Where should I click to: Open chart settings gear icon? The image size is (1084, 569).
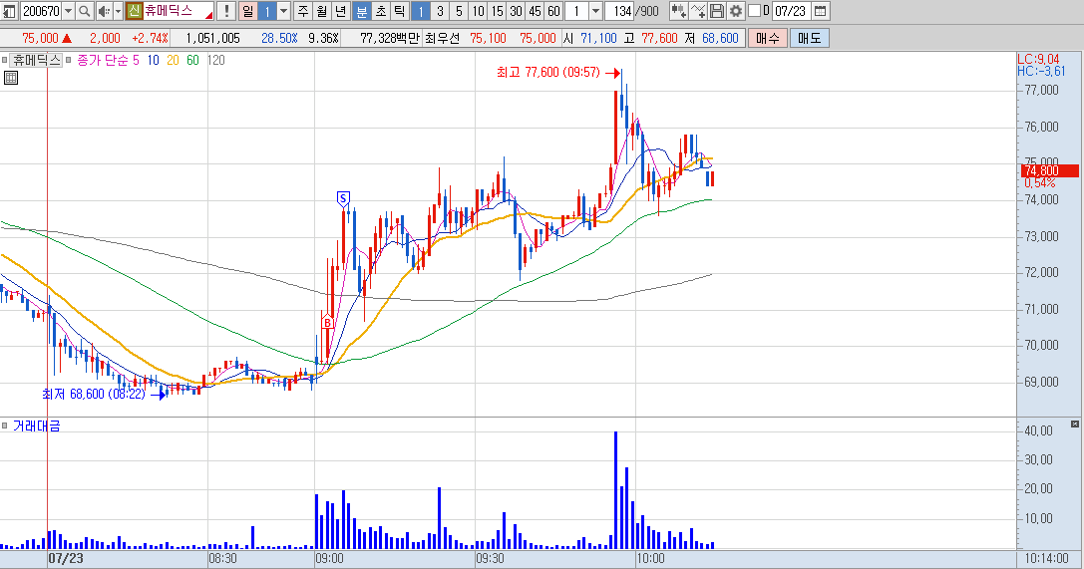736,11
